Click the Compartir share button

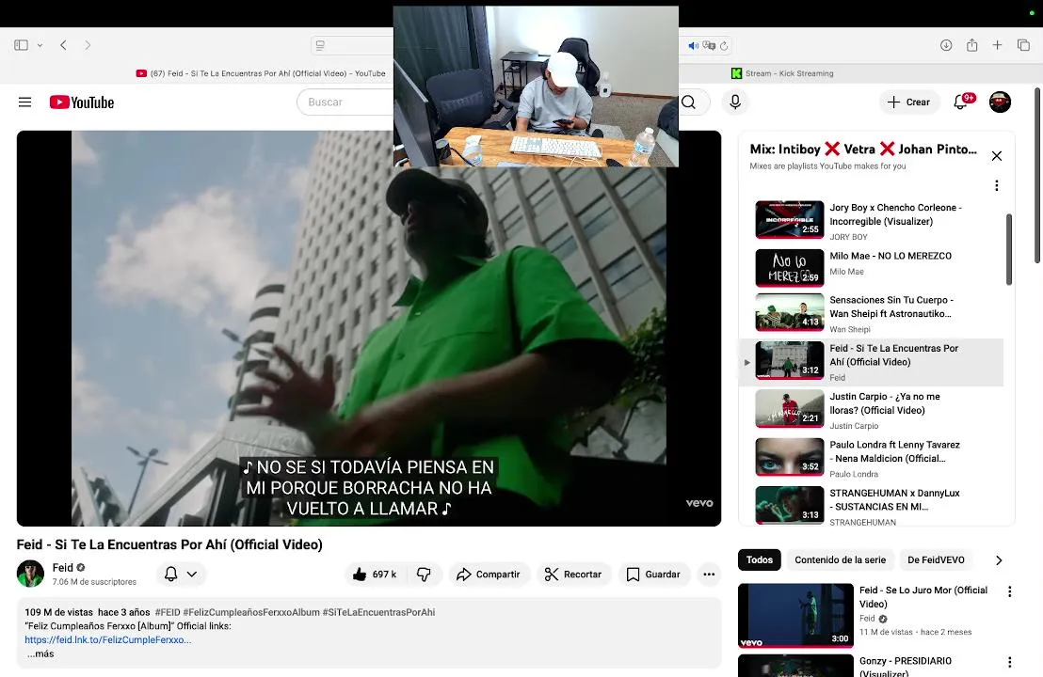point(489,574)
